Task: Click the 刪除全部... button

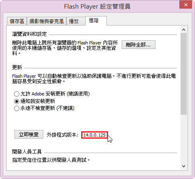Action: point(139,44)
